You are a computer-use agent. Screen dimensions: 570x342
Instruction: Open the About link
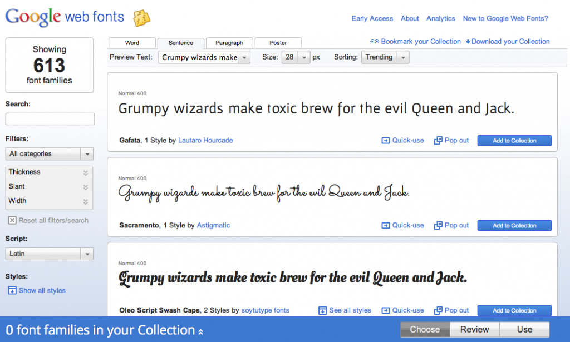[410, 18]
